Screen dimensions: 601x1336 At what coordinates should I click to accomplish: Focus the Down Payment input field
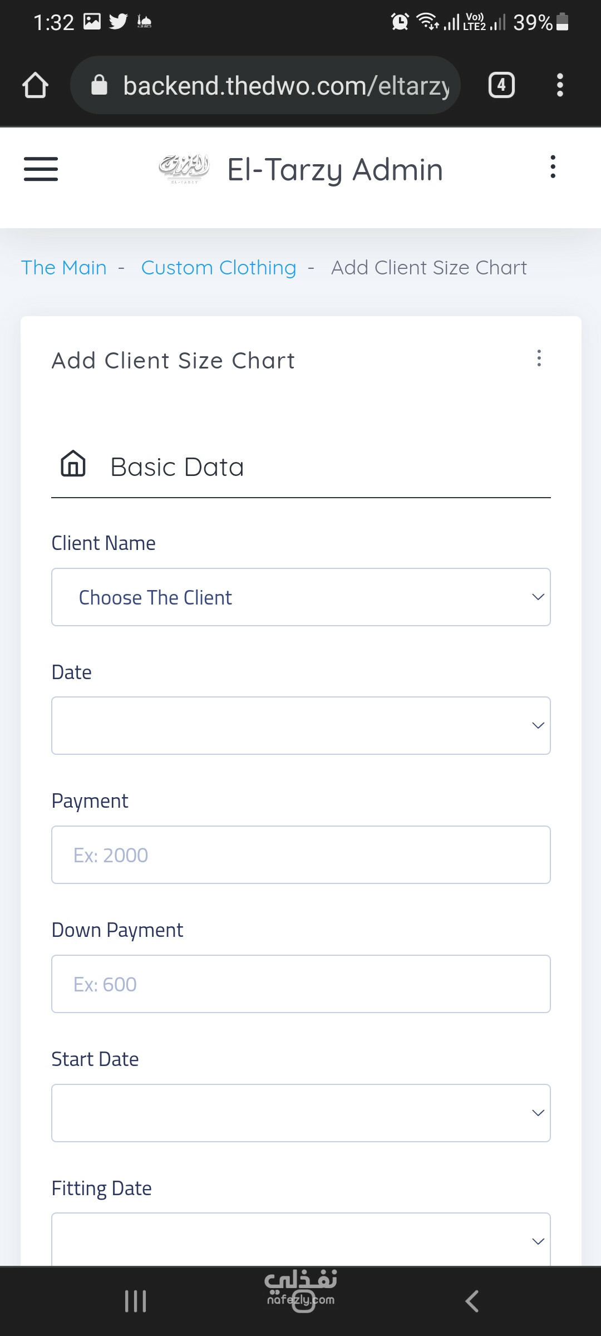301,984
